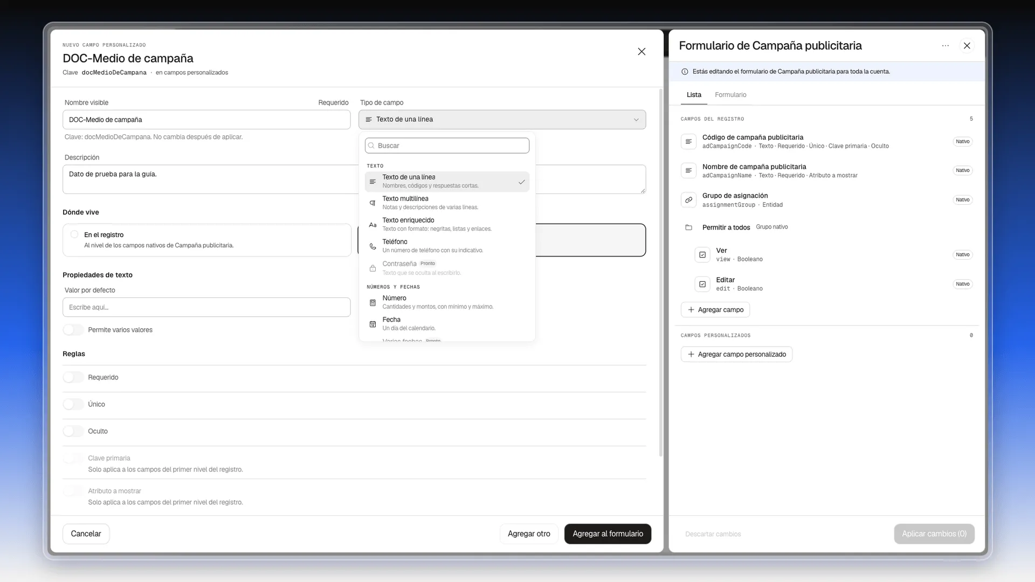Click the Descripción text area

click(210, 179)
